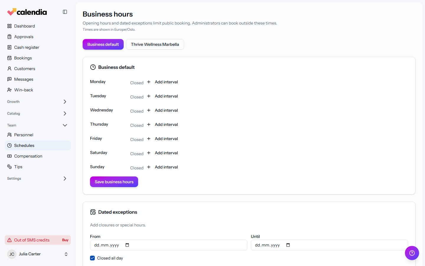
Task: Collapse the Team section
Action: coord(38,125)
